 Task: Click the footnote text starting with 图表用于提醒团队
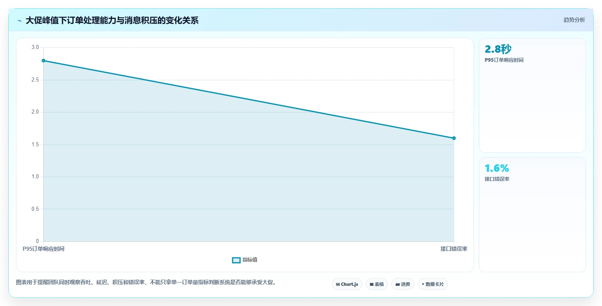146,283
